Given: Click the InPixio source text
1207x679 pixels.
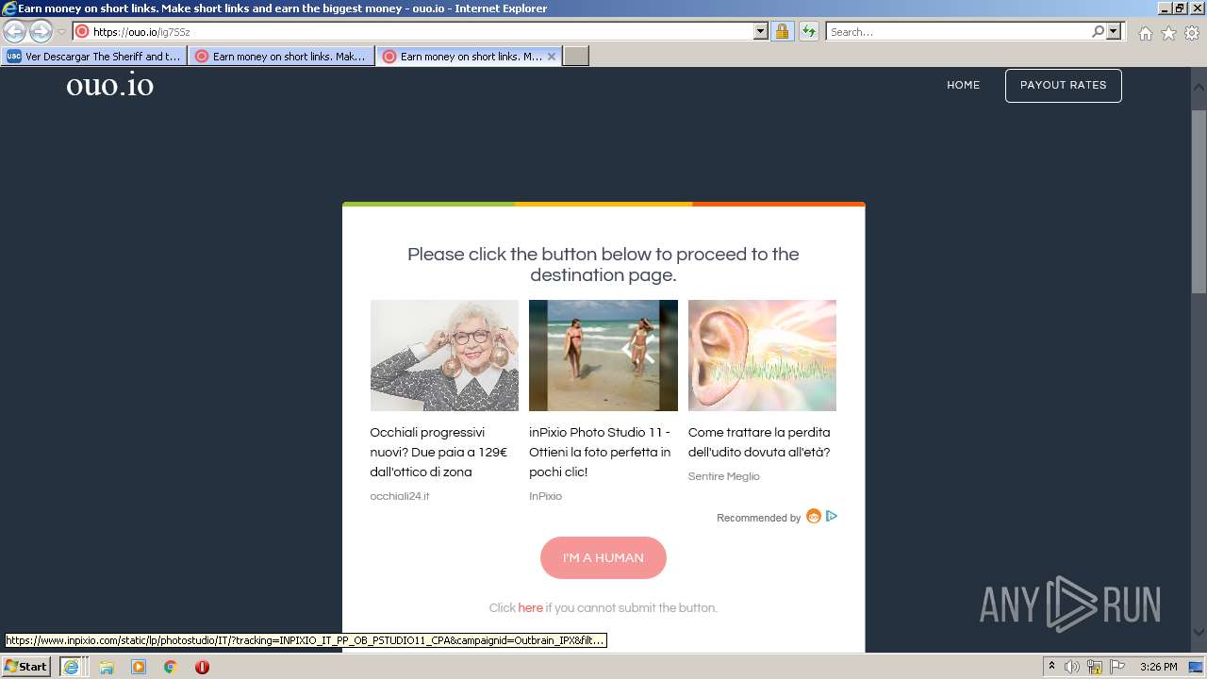Looking at the screenshot, I should (x=545, y=496).
